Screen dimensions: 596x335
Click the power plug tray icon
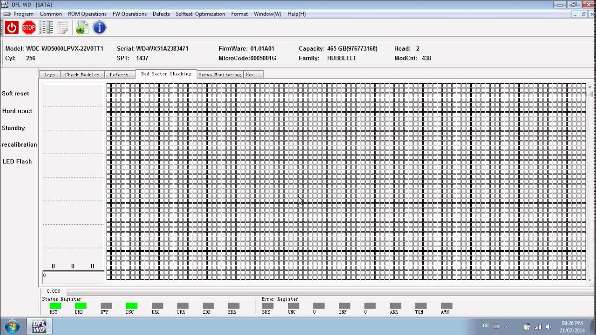[x=527, y=327]
